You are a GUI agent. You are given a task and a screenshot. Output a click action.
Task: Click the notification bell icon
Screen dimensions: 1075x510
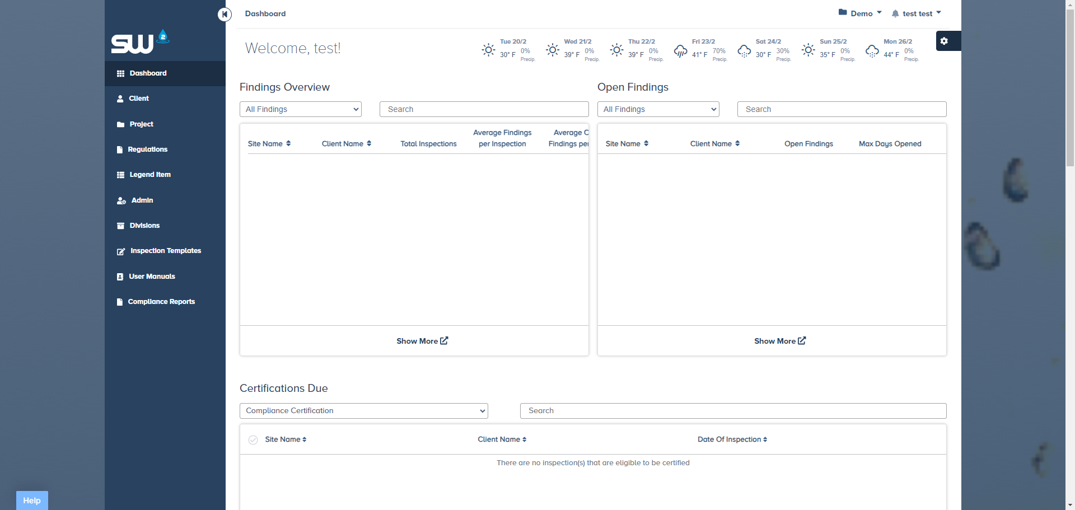pos(895,13)
